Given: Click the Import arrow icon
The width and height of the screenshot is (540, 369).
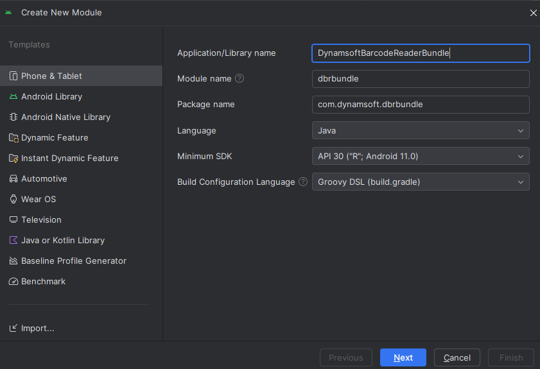Looking at the screenshot, I should (13, 328).
